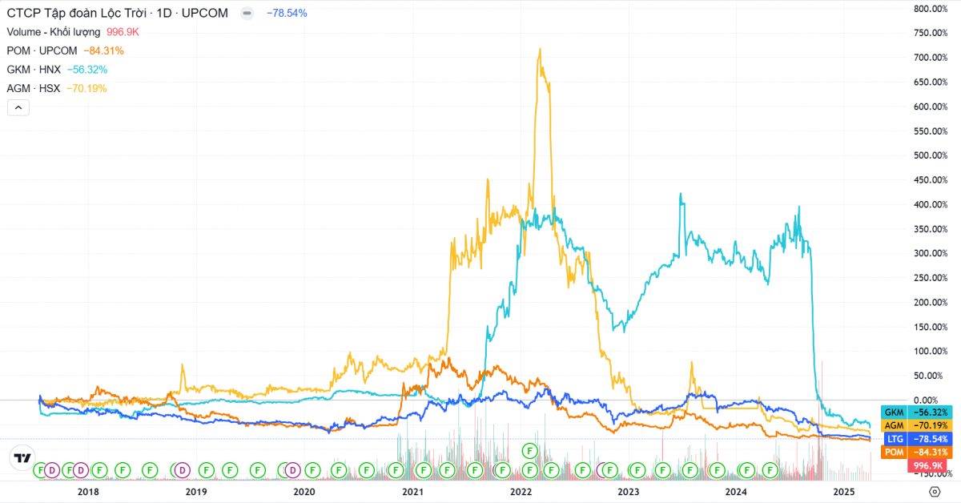Viewport: 961px width, 503px height.
Task: Click the 2025 year label on the time axis
Action: [845, 491]
